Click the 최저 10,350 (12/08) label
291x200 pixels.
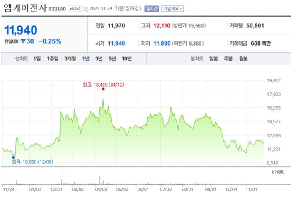pos(32,162)
